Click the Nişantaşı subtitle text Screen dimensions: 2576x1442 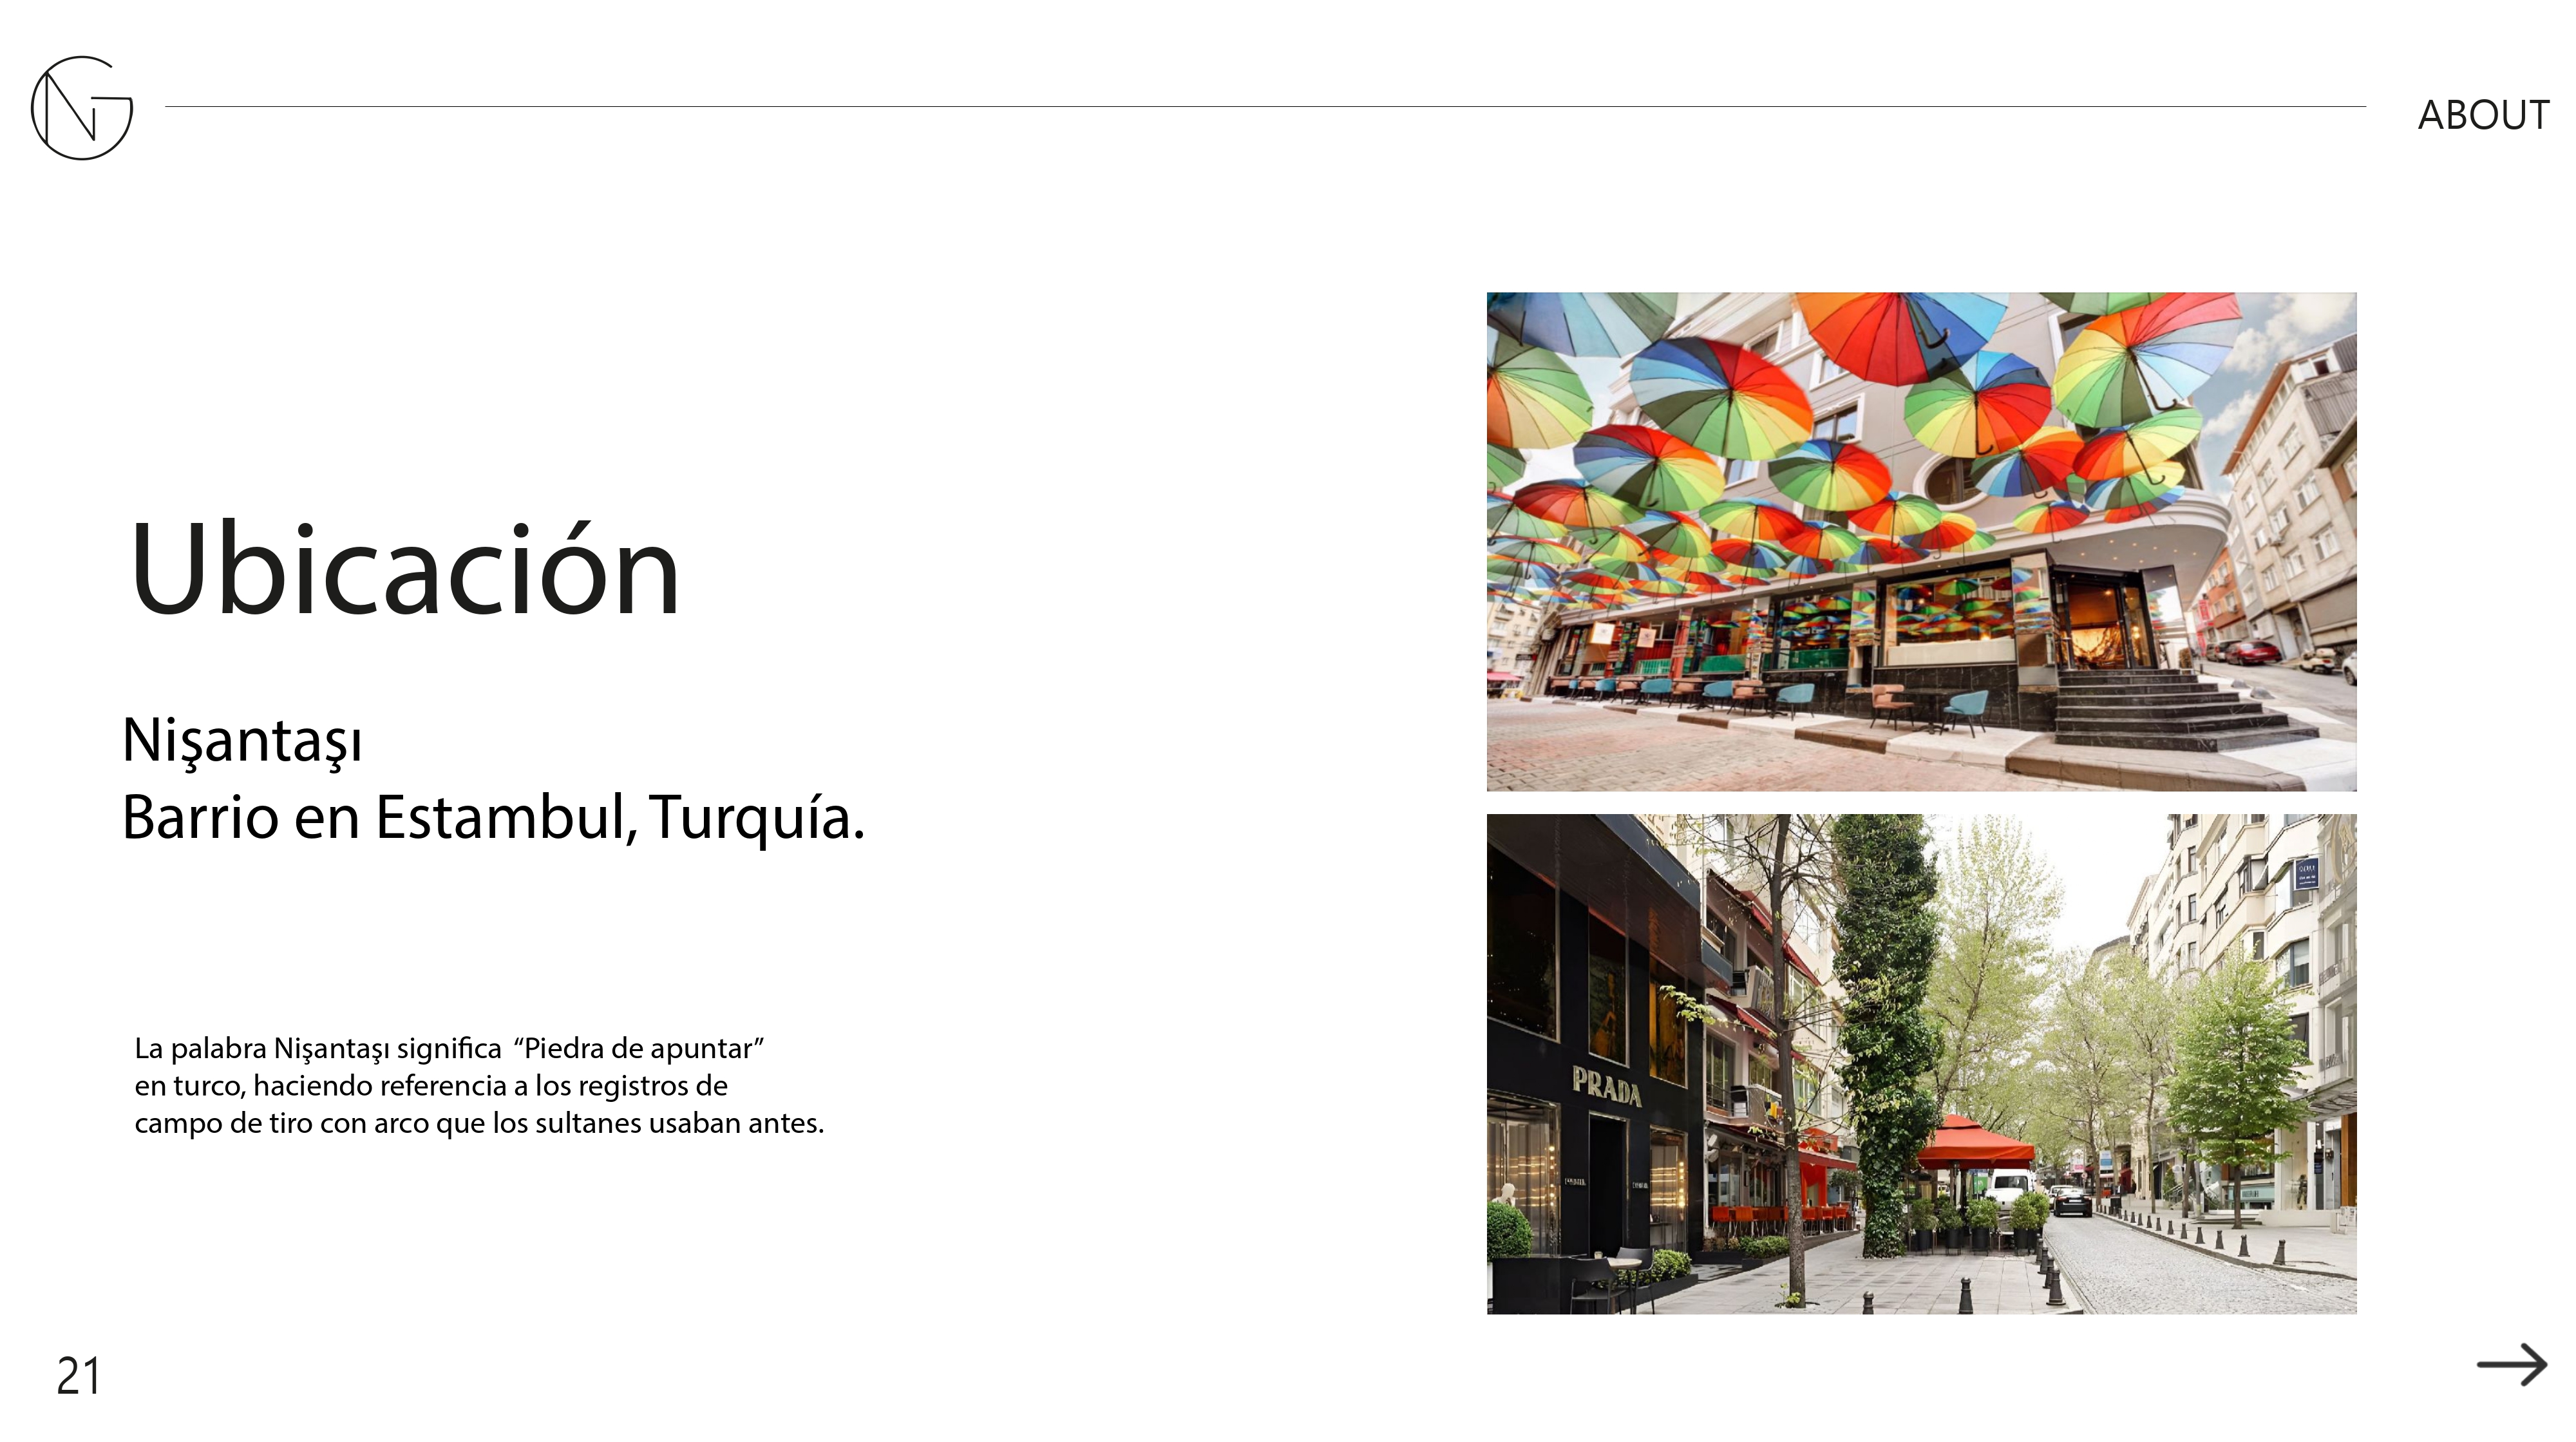coord(241,741)
